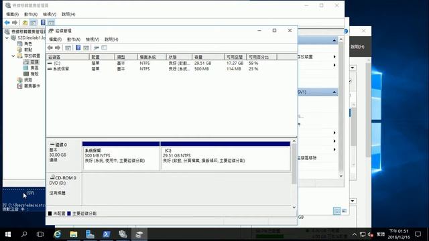Toggle console tree icon in Disk Management toolbar
The width and height of the screenshot is (429, 241).
(x=68, y=48)
